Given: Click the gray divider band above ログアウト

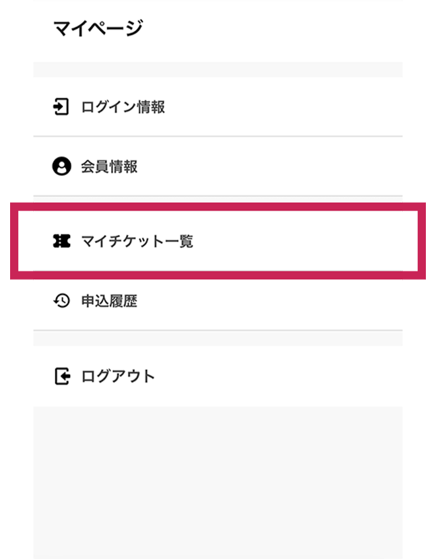Looking at the screenshot, I should coord(218,338).
